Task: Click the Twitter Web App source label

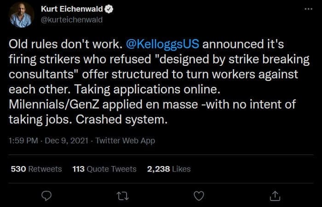Action: tap(125, 141)
